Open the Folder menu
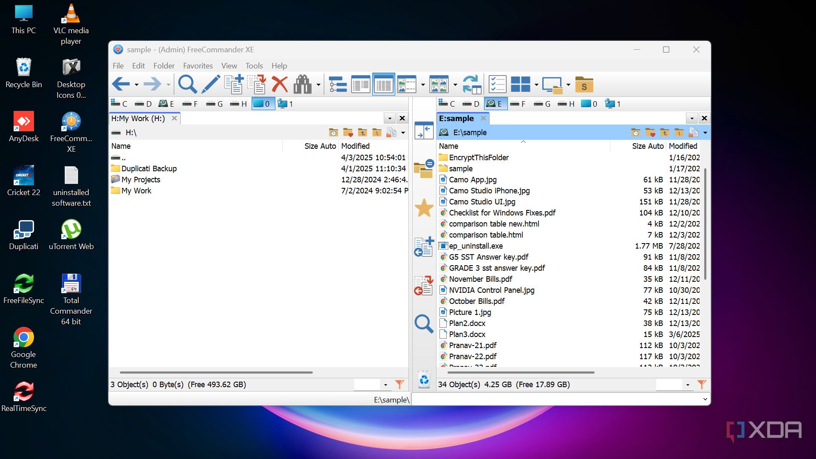Screen dimensions: 816x459 click(164, 66)
